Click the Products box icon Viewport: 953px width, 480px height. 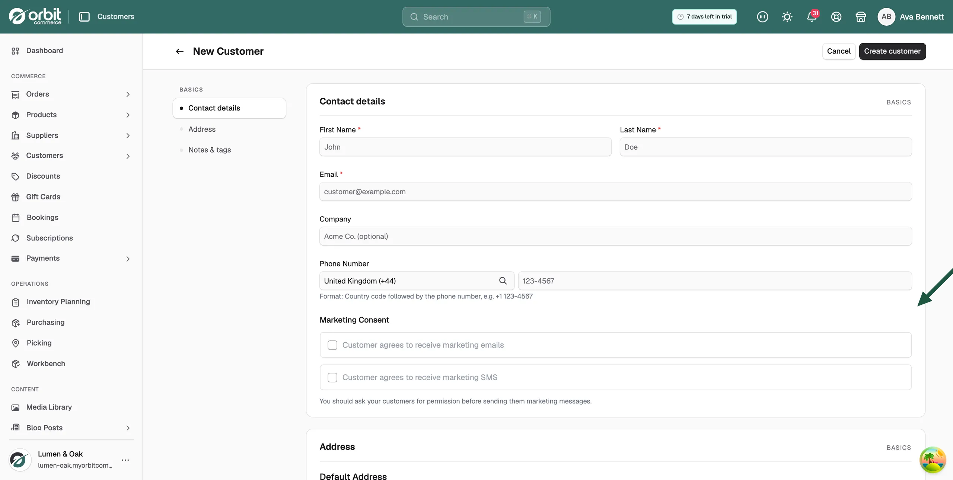pos(15,115)
